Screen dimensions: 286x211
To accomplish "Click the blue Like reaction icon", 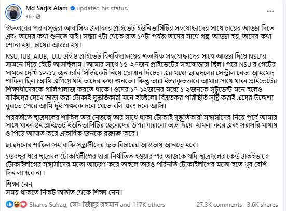I will pos(9,204).
